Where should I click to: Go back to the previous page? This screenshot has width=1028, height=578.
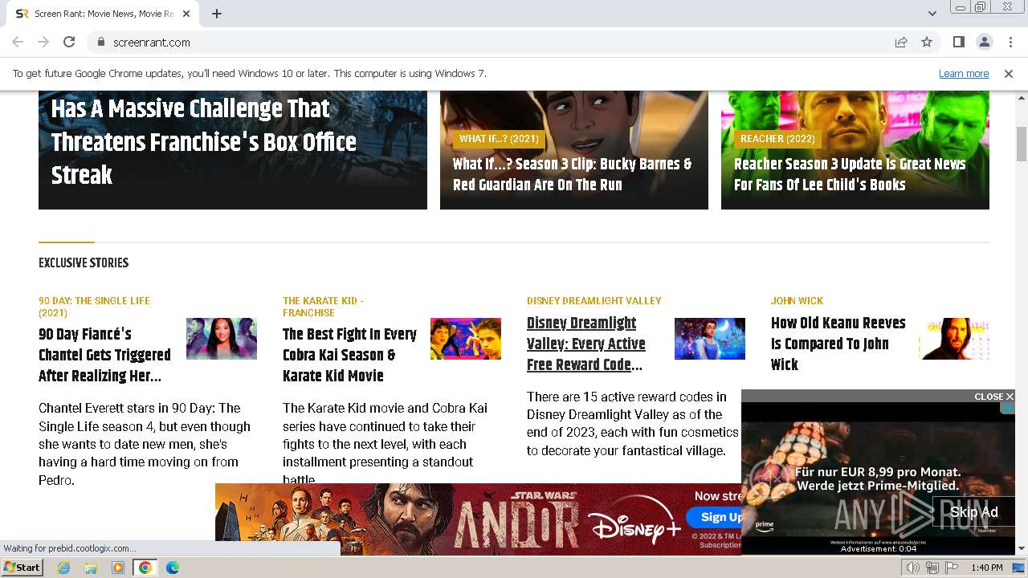(18, 42)
